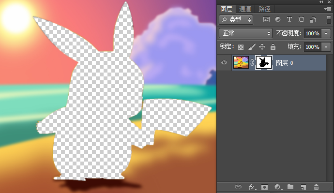Select the layer mask thumbnail
This screenshot has height=193, width=334.
264,62
